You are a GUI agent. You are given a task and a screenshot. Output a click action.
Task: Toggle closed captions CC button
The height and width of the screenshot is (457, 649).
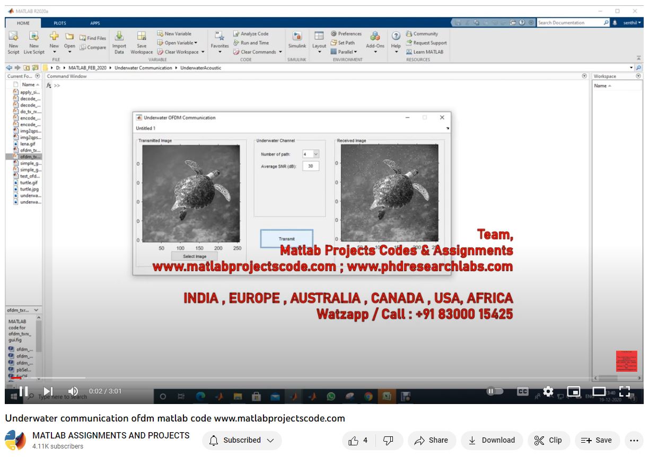coord(523,391)
